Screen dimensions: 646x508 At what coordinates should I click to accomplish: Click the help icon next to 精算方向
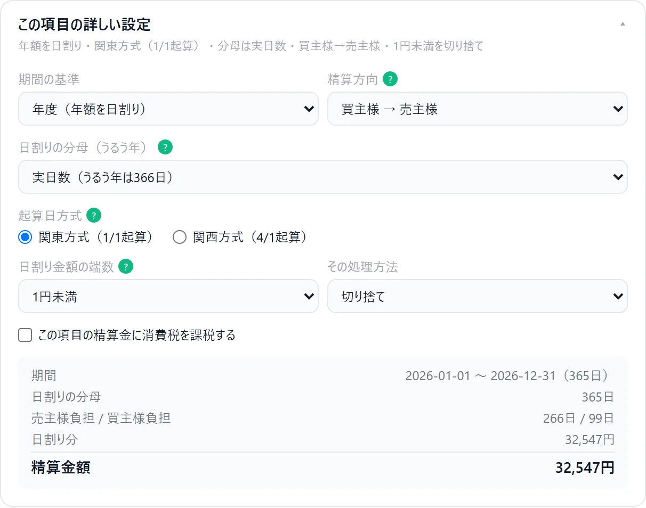pyautogui.click(x=391, y=80)
